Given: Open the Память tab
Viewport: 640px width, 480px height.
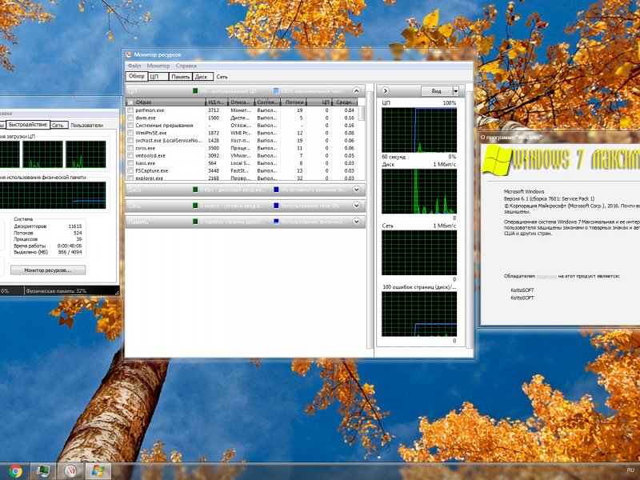Looking at the screenshot, I should click(x=181, y=77).
